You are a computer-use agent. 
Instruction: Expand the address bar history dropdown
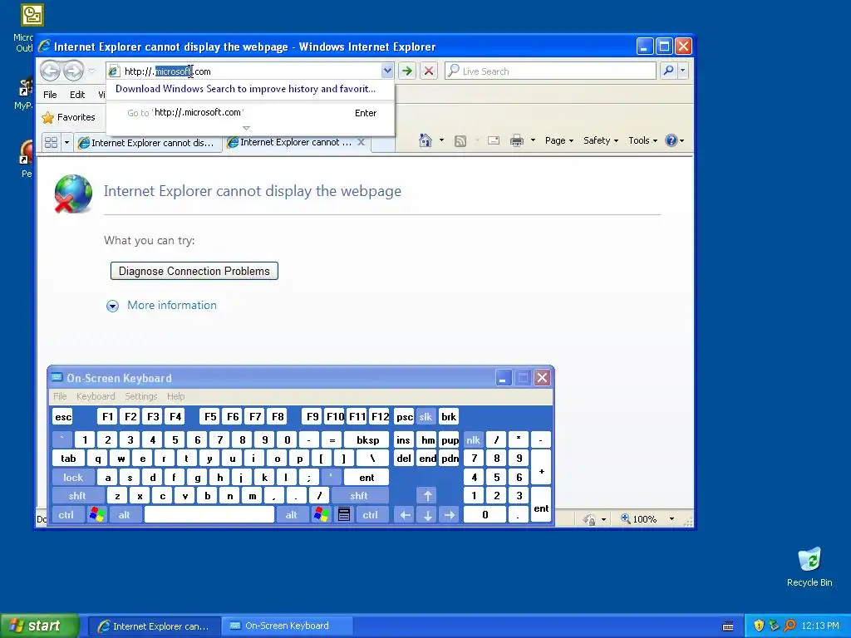point(387,71)
